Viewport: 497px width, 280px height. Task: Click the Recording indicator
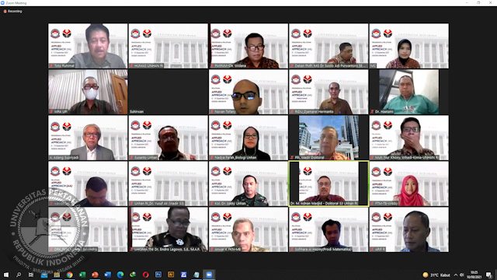pos(12,11)
